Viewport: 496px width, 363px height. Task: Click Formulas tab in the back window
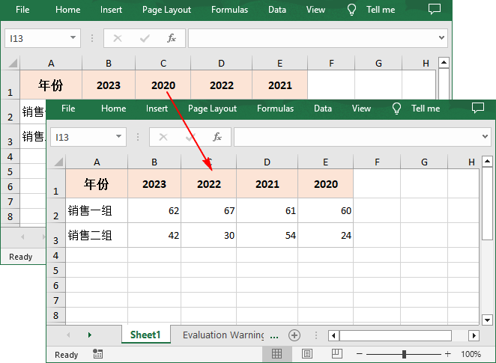click(x=230, y=10)
